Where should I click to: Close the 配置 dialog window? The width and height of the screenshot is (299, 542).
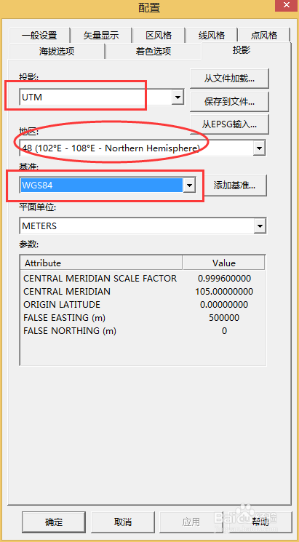point(287,5)
